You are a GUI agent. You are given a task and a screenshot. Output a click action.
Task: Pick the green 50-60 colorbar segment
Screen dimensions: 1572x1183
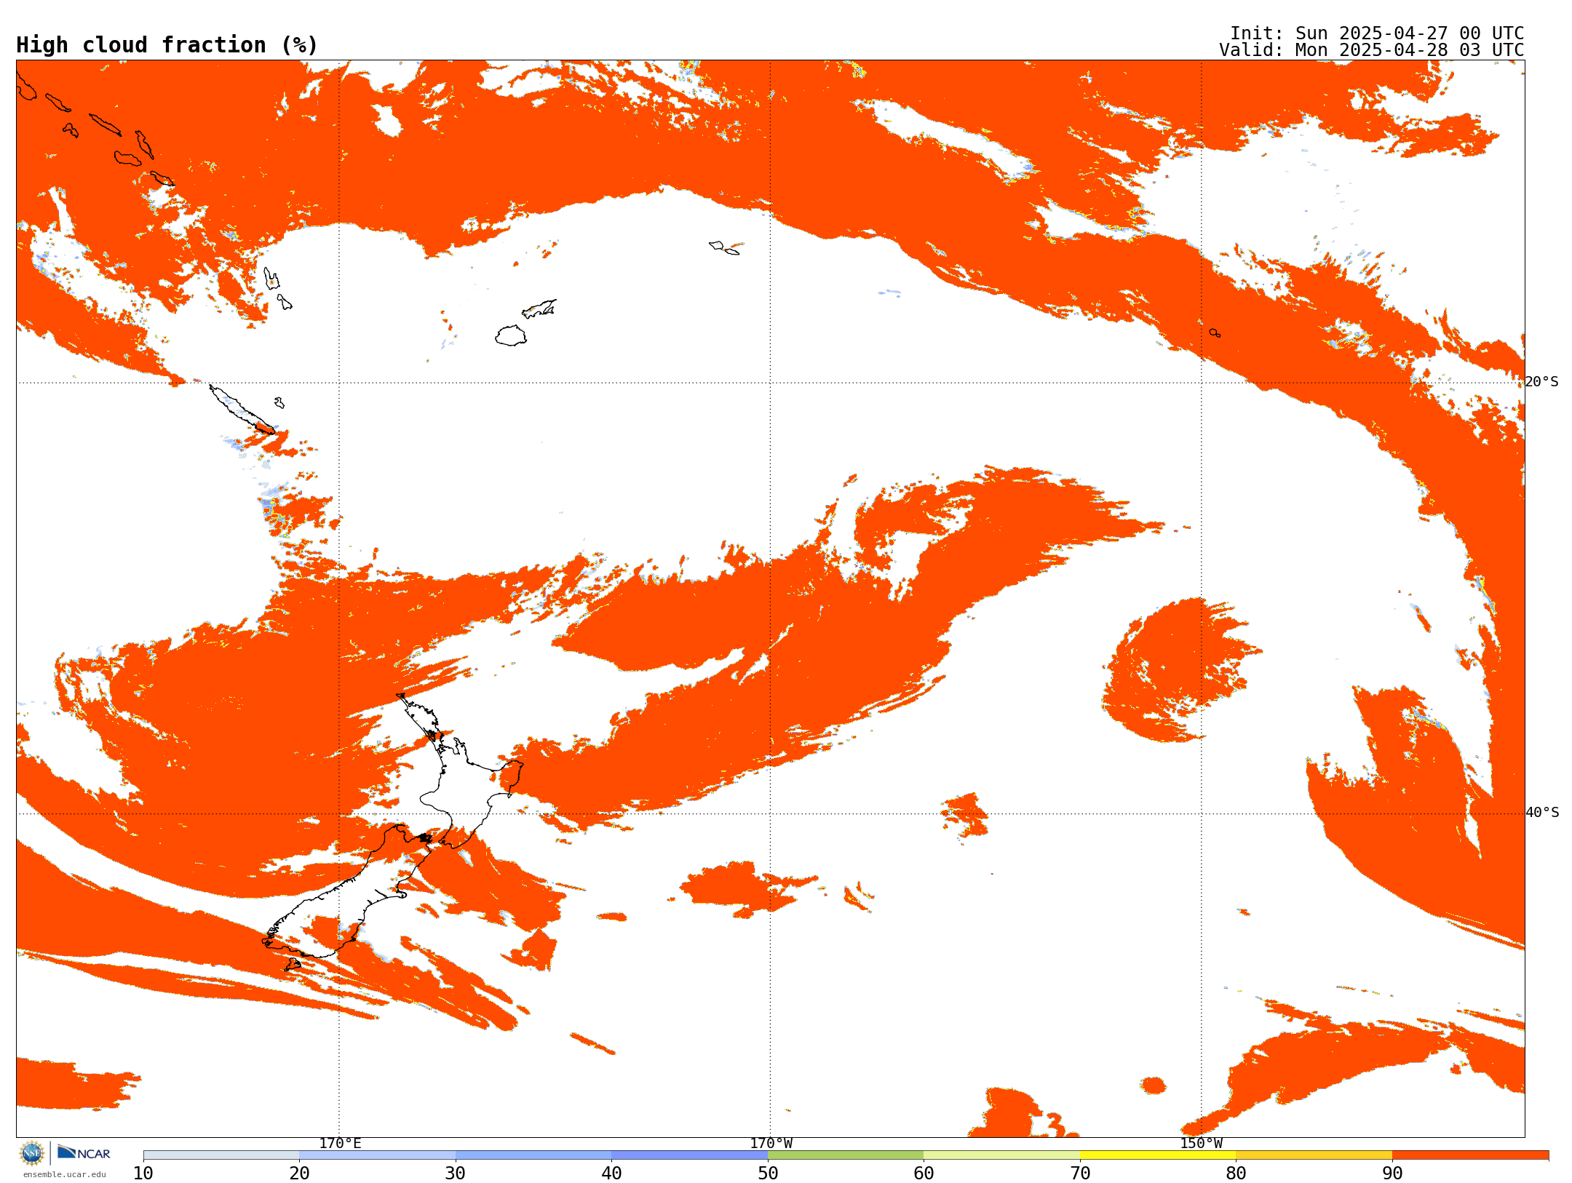(x=846, y=1155)
